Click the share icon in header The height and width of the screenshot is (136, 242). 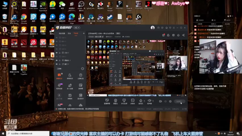[183, 35]
